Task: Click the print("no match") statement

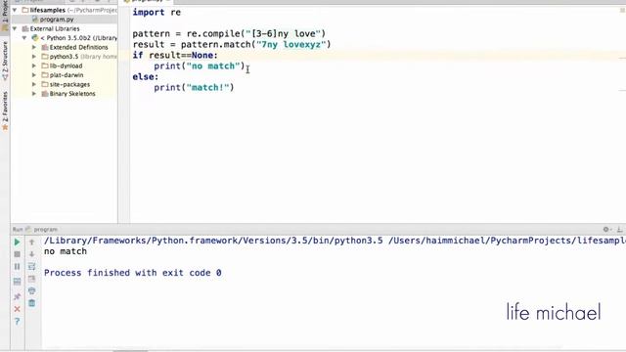Action: [x=200, y=66]
